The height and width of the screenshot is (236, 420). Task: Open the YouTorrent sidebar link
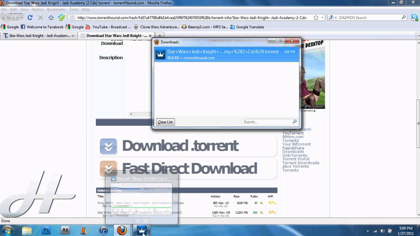(x=293, y=133)
